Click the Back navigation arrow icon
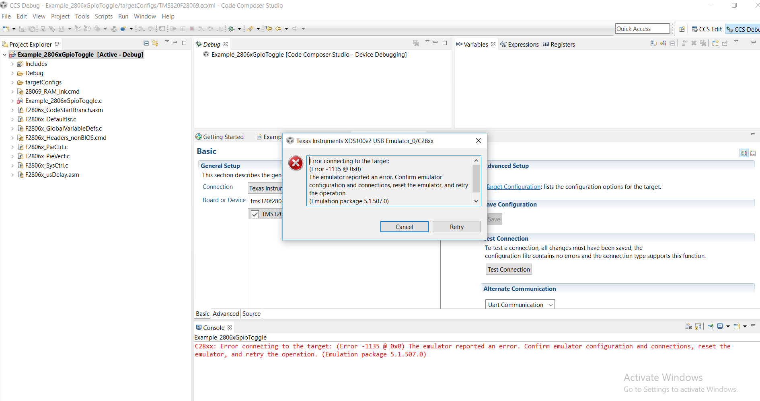The height and width of the screenshot is (401, 760). pos(278,29)
